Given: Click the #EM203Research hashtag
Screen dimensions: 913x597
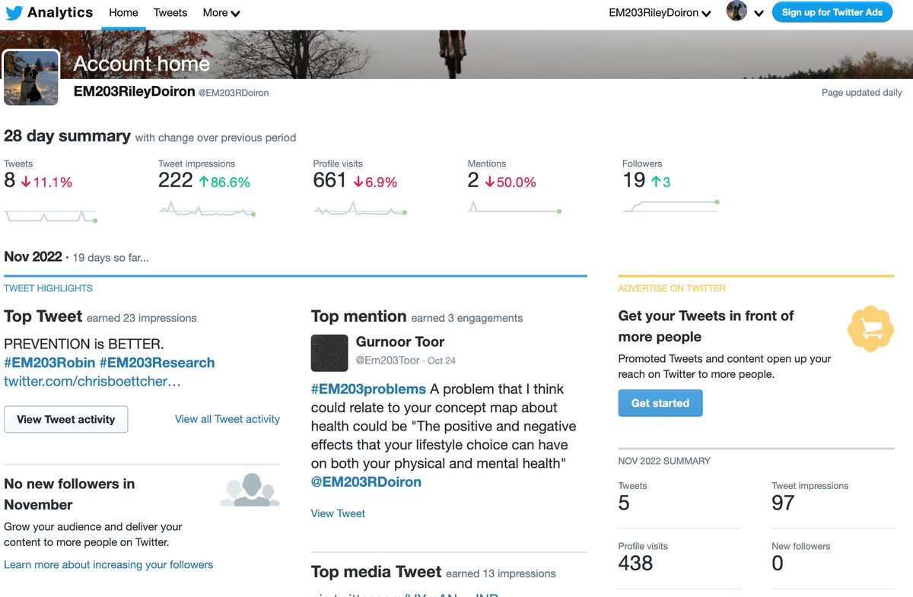Looking at the screenshot, I should pyautogui.click(x=157, y=363).
